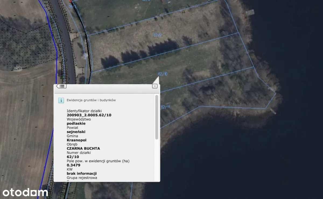Click the 'Grupa rejestrowa' label in the popup
This screenshot has height=199, width=323.
pyautogui.click(x=82, y=178)
